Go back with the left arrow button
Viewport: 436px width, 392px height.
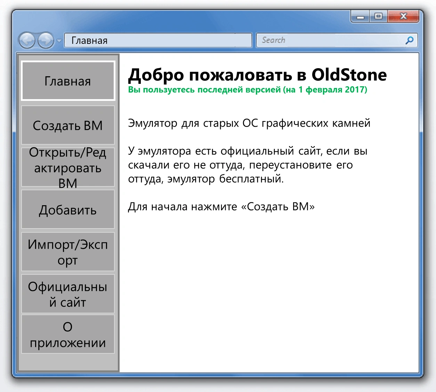coord(27,41)
